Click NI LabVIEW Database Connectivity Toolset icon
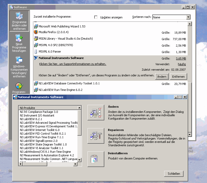 (x=36, y=83)
